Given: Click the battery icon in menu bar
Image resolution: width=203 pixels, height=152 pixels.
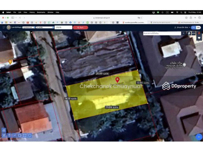Looking at the screenshot, I should click(x=172, y=12).
